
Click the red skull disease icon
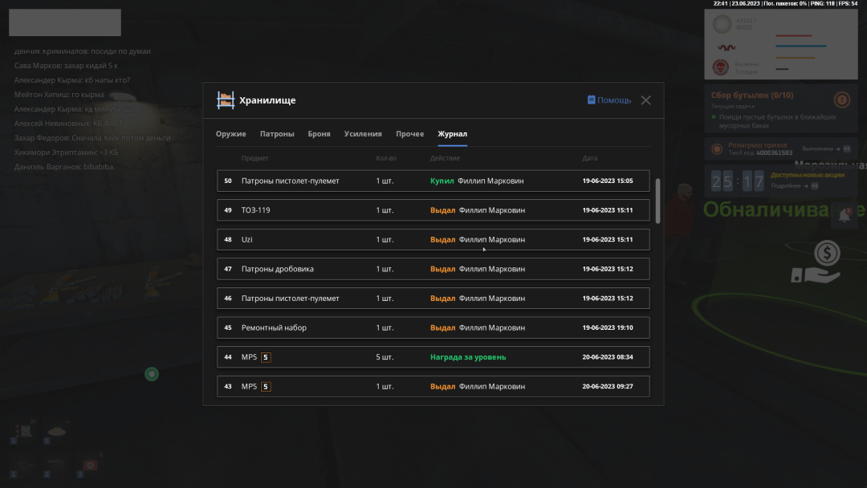(721, 67)
